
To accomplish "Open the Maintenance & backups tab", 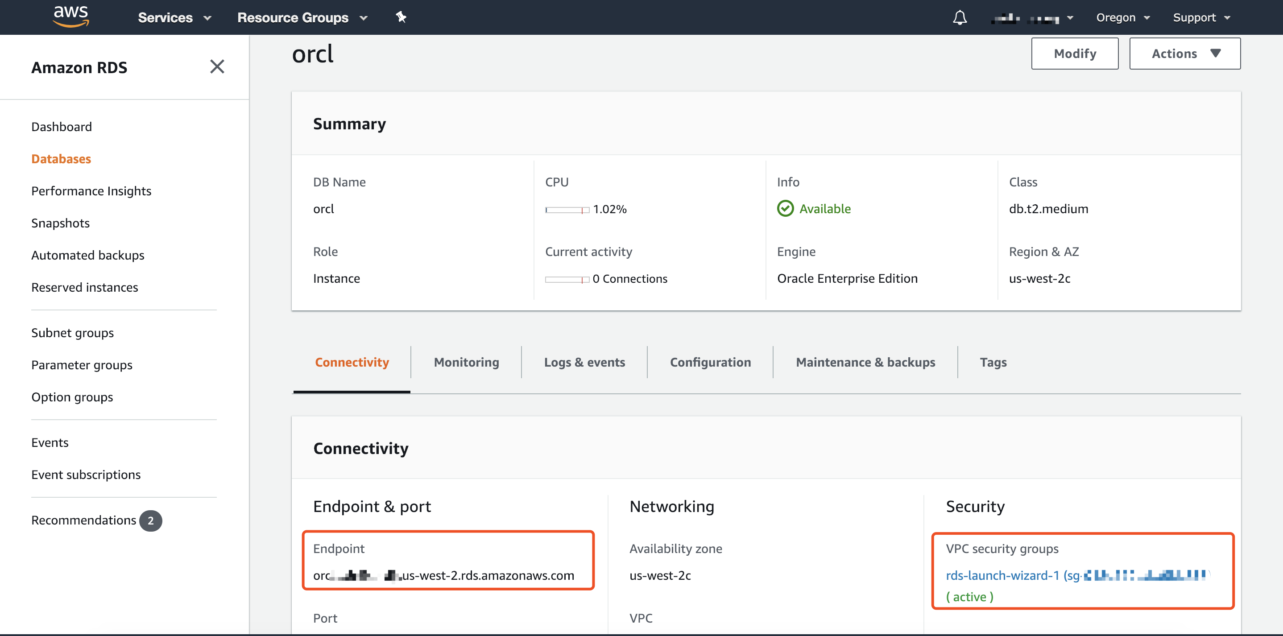I will tap(865, 362).
